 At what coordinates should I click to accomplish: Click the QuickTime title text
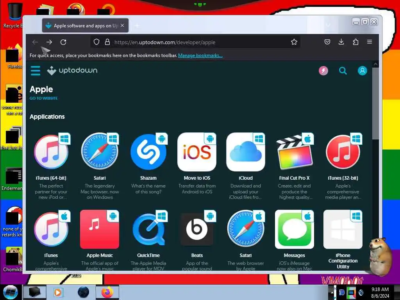click(148, 255)
